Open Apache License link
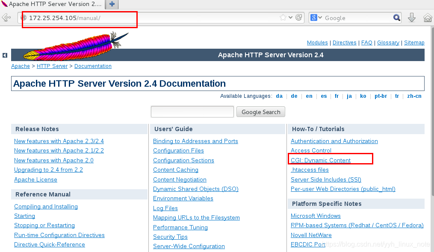Image resolution: width=434 pixels, height=252 pixels. click(x=36, y=179)
